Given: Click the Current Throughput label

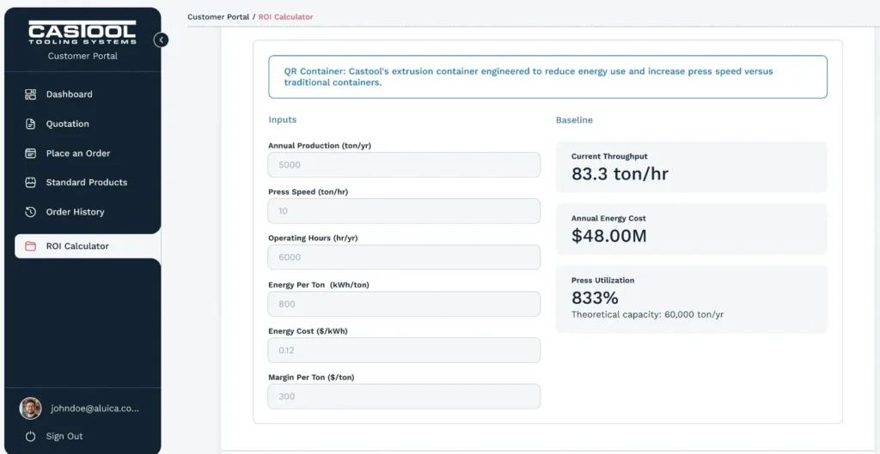Looking at the screenshot, I should tap(609, 156).
